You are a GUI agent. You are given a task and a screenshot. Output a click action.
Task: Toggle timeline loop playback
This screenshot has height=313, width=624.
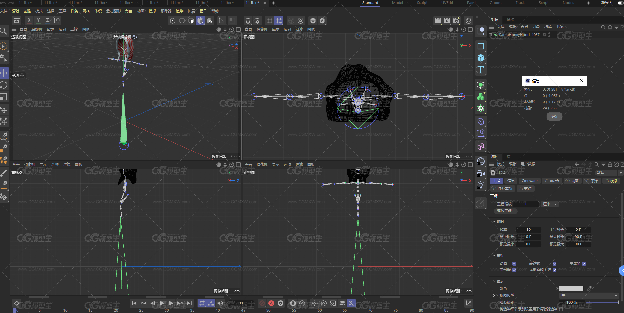tap(202, 304)
